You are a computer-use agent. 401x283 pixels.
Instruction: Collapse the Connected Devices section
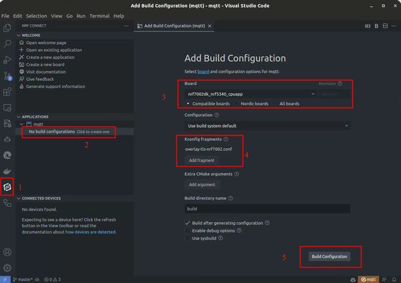(x=41, y=198)
